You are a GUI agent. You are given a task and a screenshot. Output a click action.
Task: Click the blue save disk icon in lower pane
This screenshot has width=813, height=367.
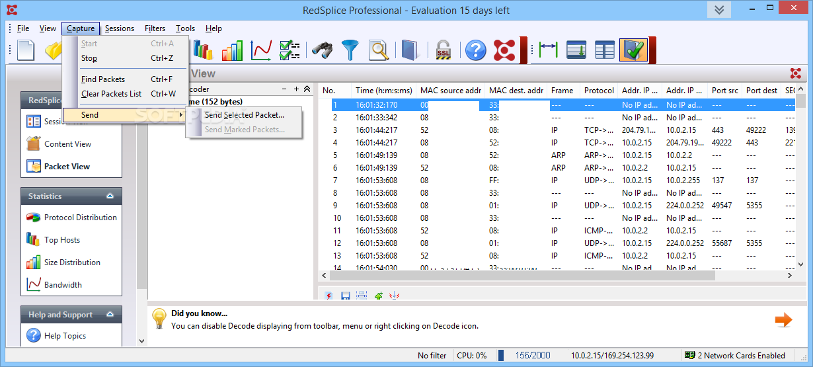(x=345, y=296)
